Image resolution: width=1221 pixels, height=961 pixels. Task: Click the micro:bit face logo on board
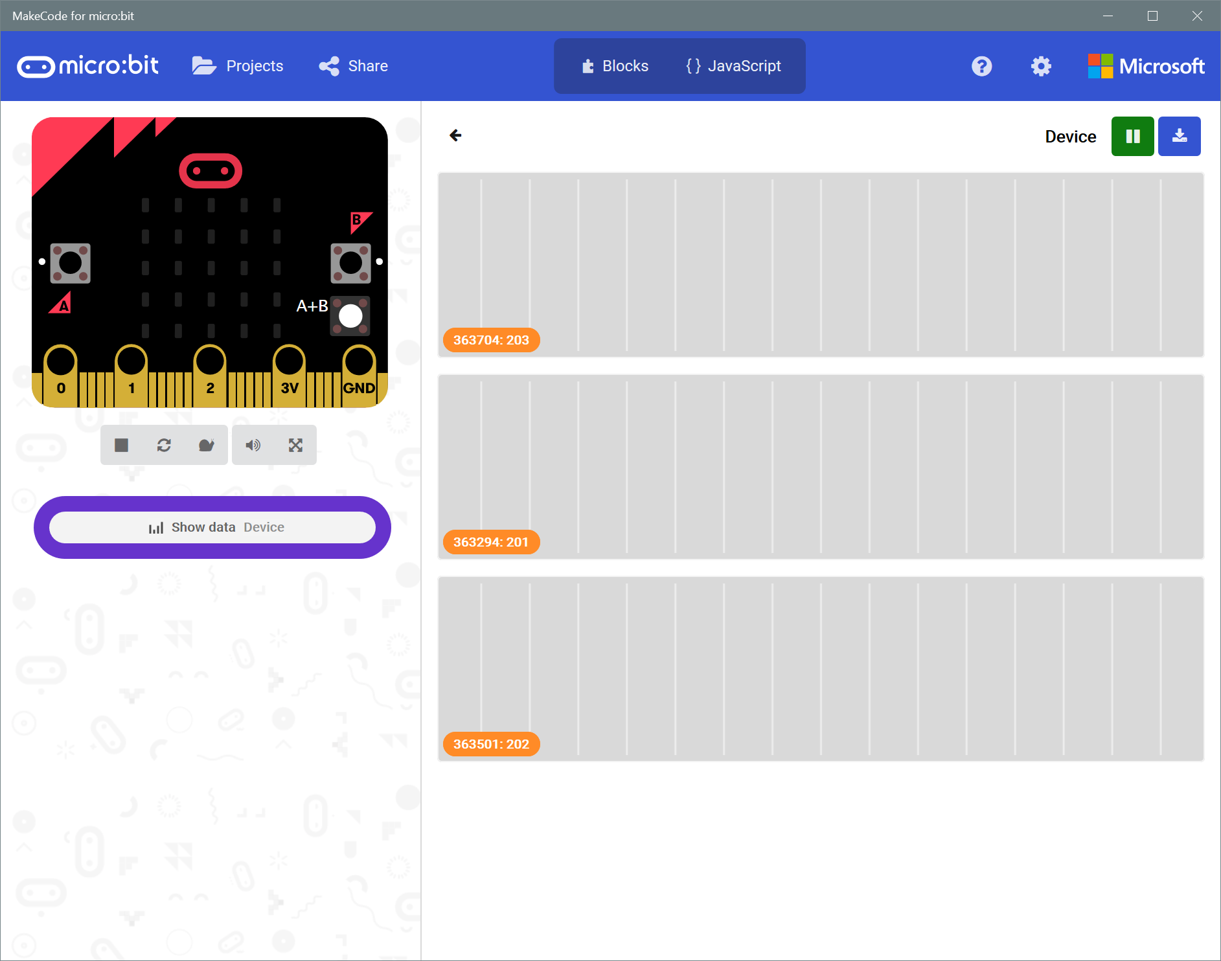(x=211, y=171)
